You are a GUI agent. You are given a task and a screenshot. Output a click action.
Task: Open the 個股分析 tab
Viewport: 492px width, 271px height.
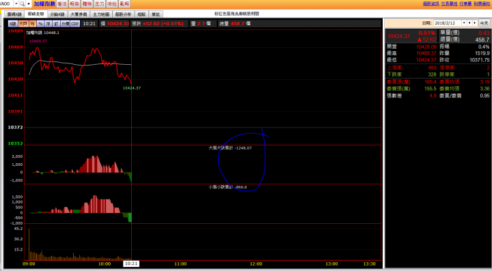pos(123,14)
